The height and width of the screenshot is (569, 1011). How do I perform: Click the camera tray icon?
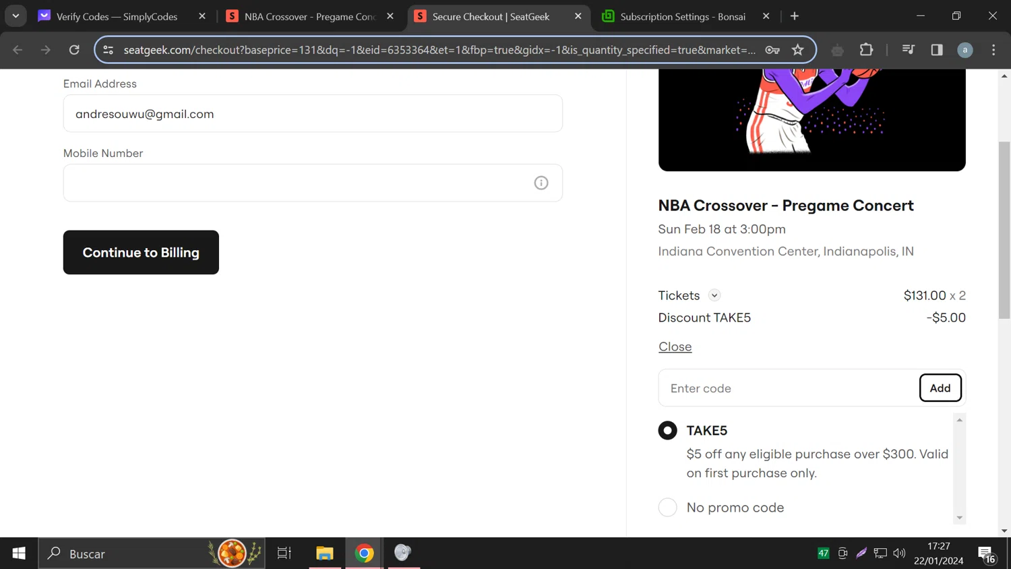[842, 553]
